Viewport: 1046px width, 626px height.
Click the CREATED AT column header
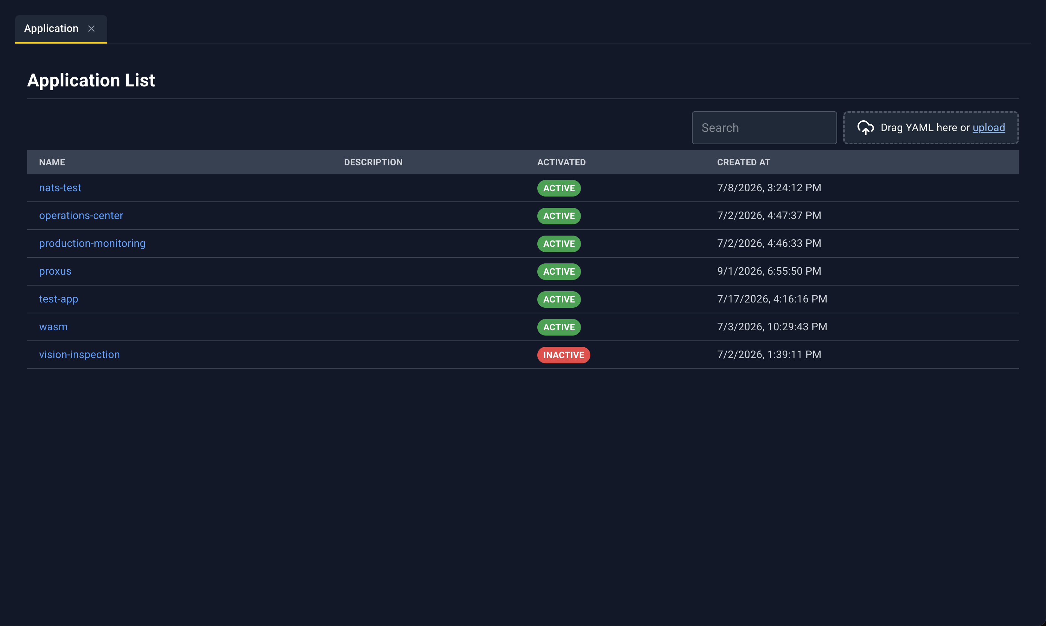coord(743,162)
